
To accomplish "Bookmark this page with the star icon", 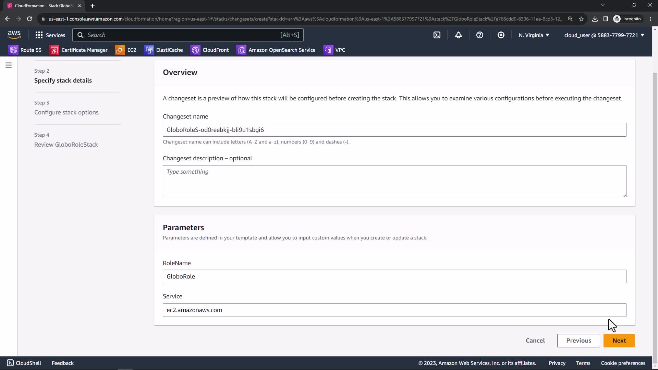I will (581, 19).
